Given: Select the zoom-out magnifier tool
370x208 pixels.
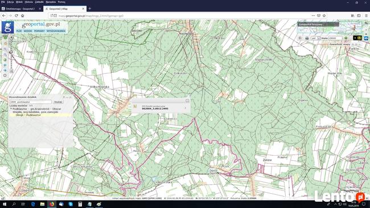Looking at the screenshot, I should coord(5,55).
